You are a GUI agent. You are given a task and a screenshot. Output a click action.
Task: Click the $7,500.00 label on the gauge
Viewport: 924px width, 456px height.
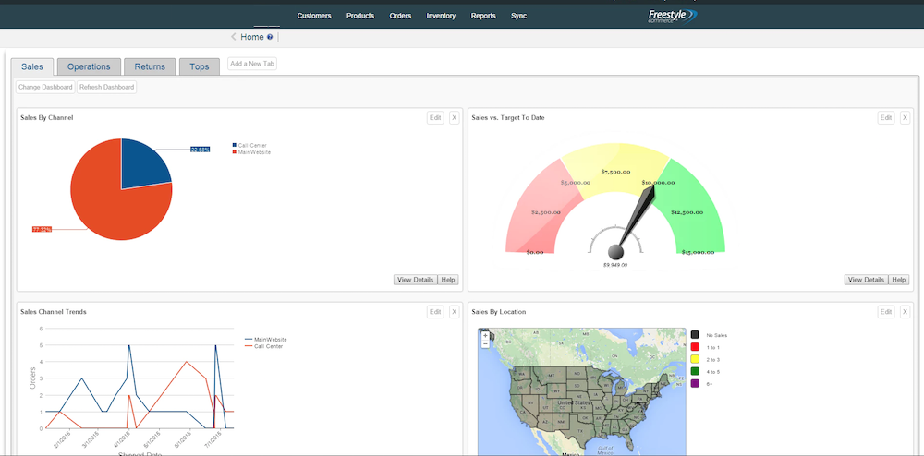(615, 172)
